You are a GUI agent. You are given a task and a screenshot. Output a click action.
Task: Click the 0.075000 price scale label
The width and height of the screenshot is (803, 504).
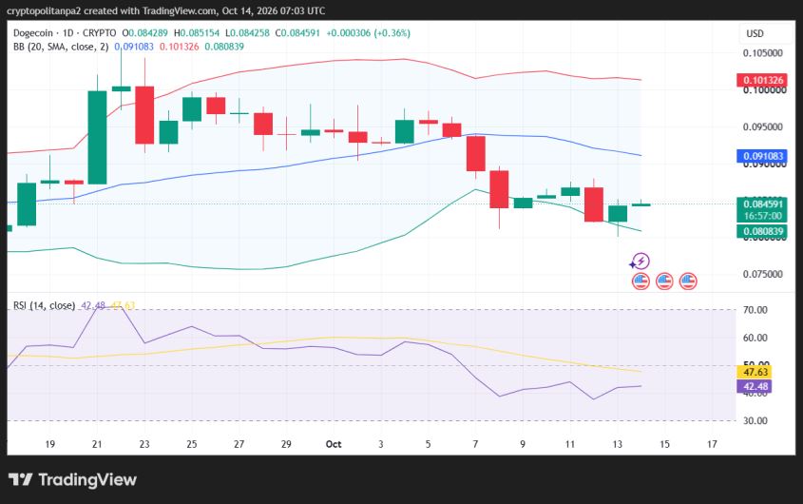tap(762, 274)
